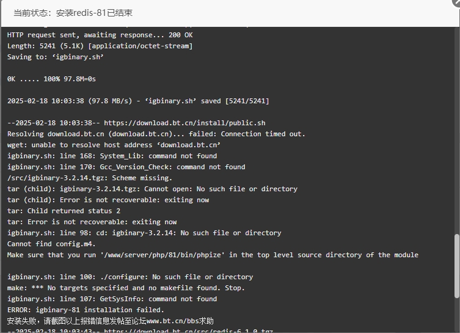The height and width of the screenshot is (333, 460).
Task: Click the 'make: *** No targets specified' line
Action: [126, 288]
